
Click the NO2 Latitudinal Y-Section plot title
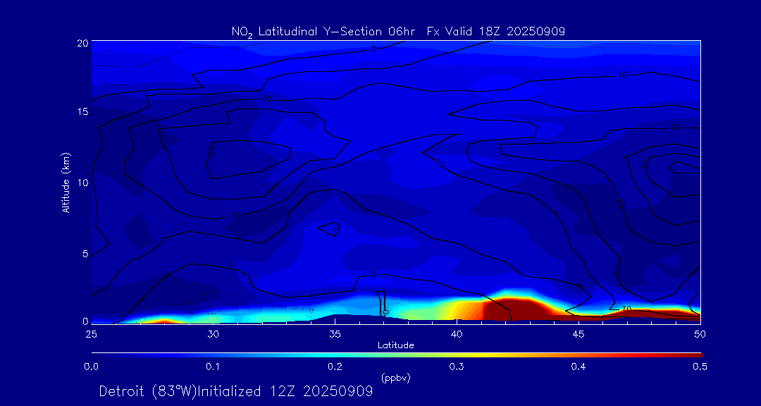398,31
